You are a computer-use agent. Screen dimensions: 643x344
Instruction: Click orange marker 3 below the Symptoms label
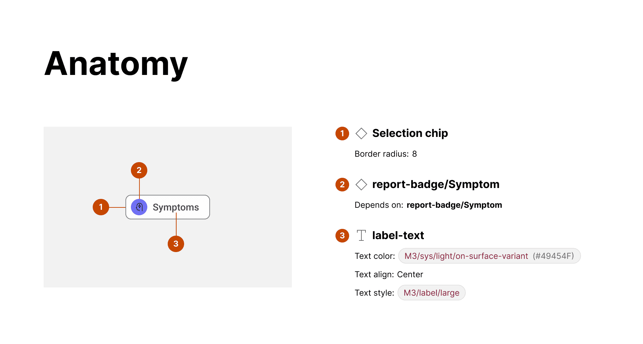coord(176,244)
